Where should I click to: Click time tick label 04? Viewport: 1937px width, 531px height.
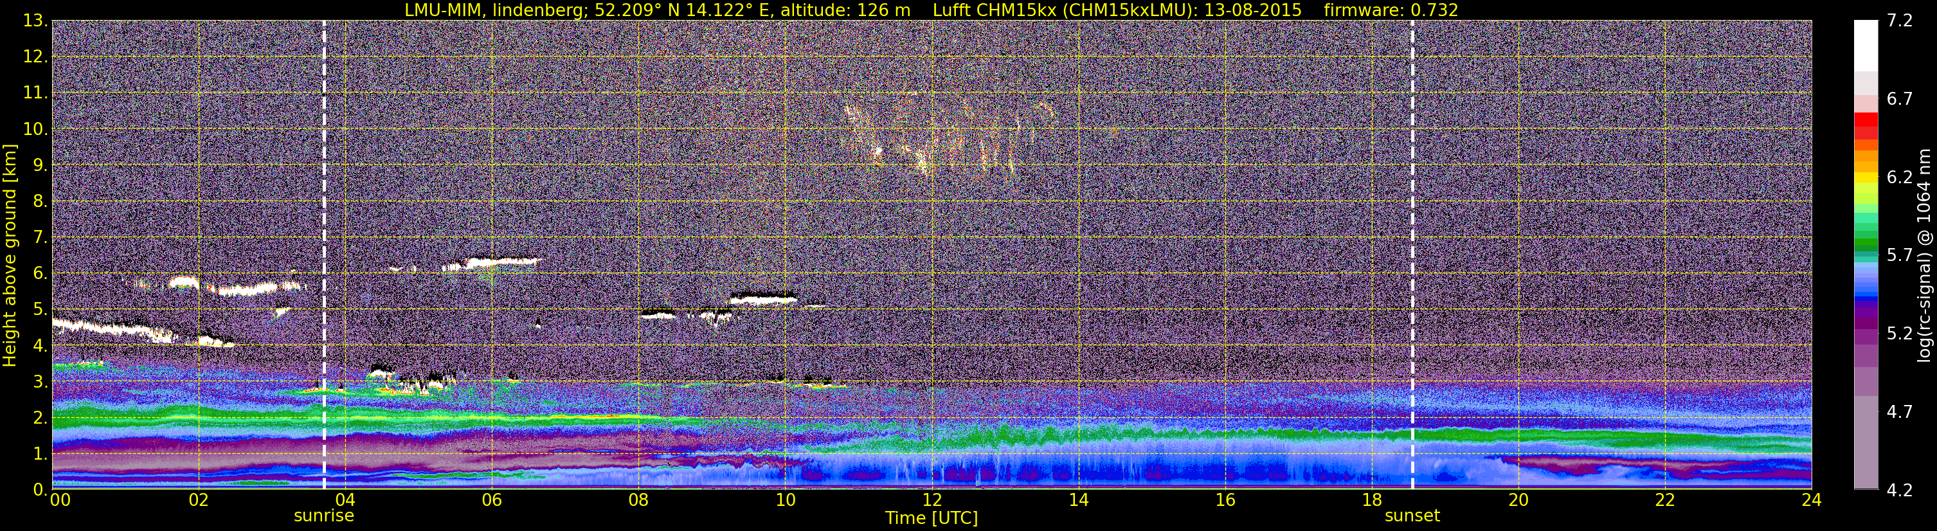tap(345, 500)
